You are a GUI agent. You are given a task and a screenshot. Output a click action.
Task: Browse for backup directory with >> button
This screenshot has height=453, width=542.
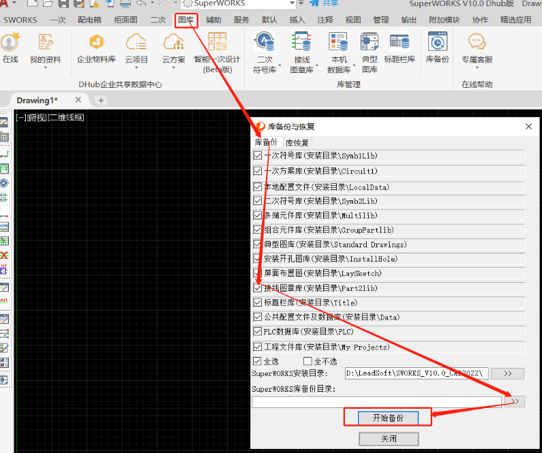point(515,401)
